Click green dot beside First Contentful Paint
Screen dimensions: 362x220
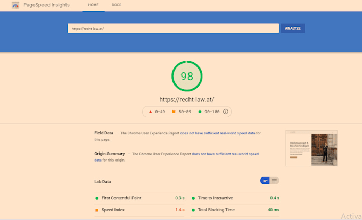(97, 198)
